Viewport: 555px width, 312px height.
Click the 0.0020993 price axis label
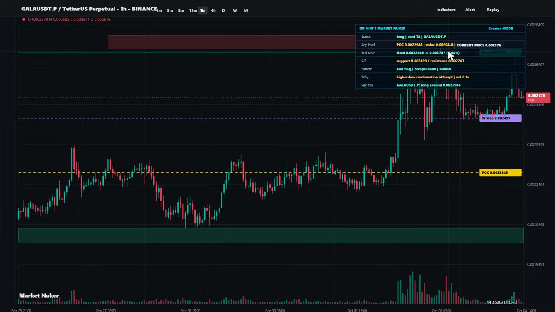click(x=535, y=224)
